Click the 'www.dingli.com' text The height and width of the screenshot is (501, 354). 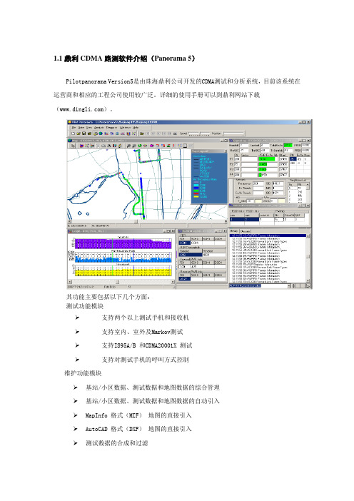[82, 109]
